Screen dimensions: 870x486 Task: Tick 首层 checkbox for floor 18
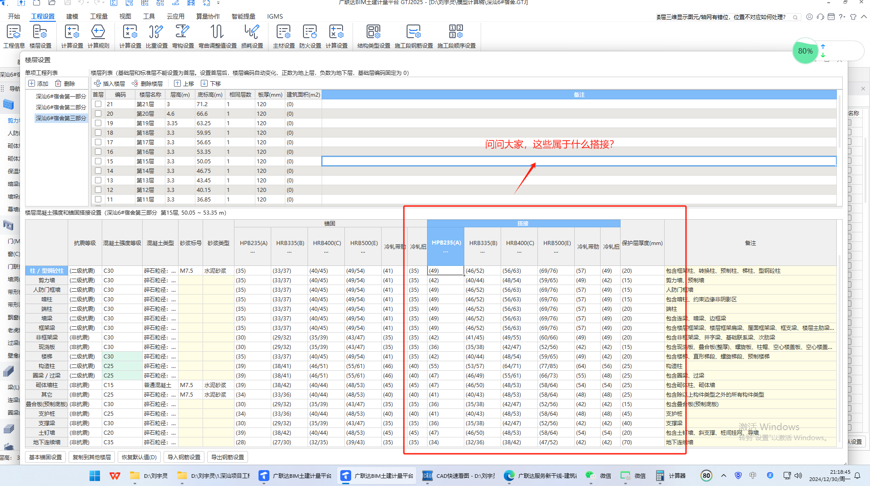click(x=98, y=133)
